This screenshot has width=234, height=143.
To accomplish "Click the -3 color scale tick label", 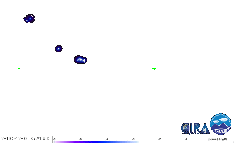I will (x=133, y=139).
